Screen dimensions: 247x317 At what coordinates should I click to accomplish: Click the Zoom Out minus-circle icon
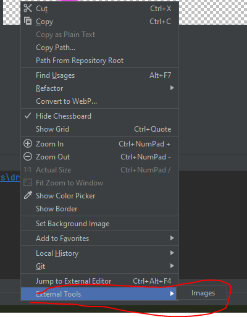coord(28,156)
